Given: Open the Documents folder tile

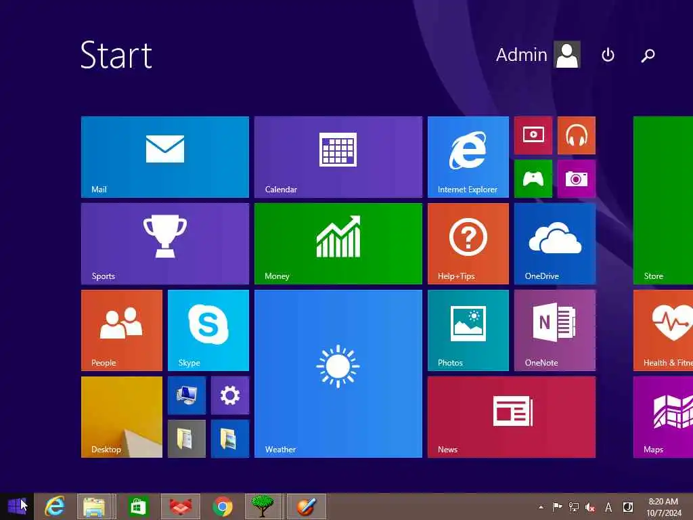Looking at the screenshot, I should pyautogui.click(x=187, y=439).
